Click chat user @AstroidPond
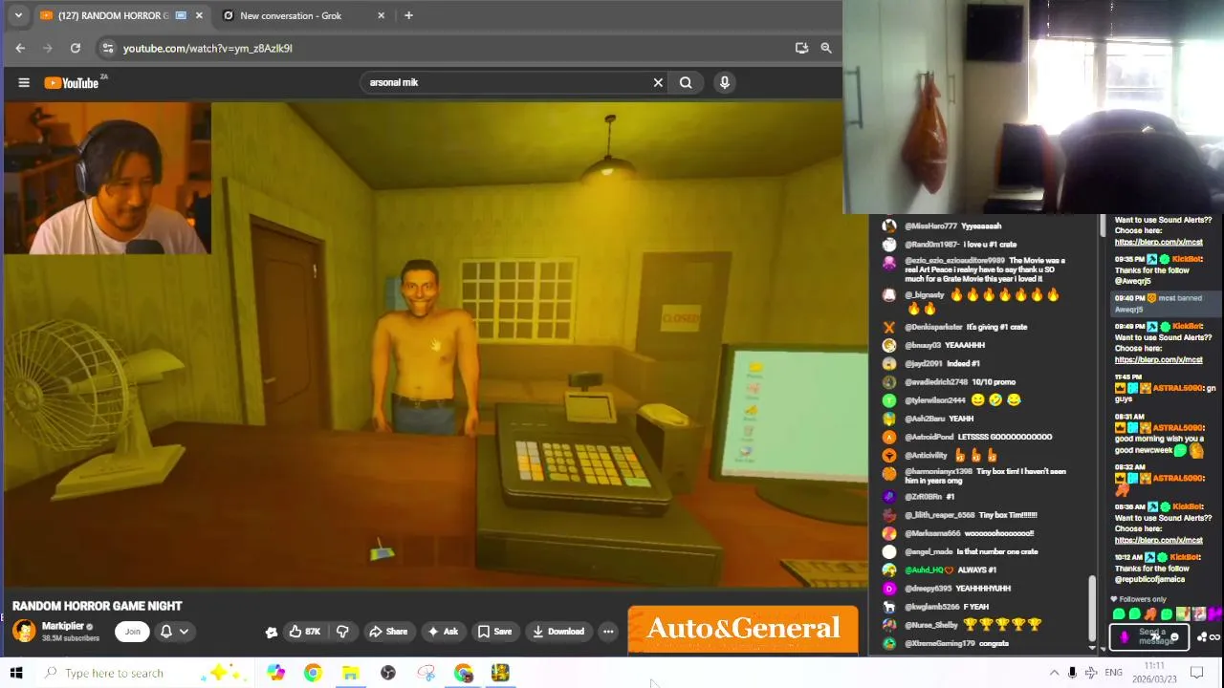1224x688 pixels. (x=929, y=437)
